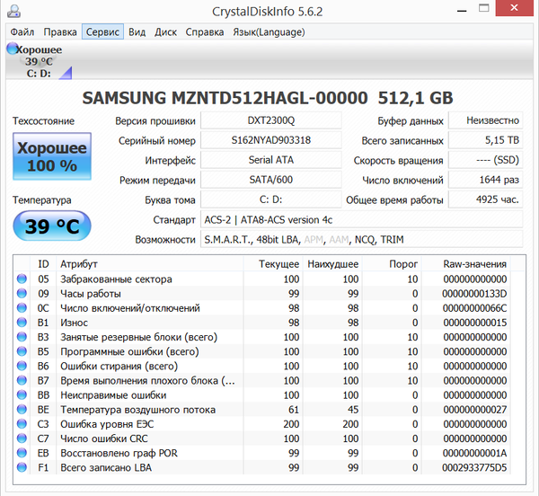Click the status orb for Часы работы row
This screenshot has height=496, width=539.
tap(22, 294)
